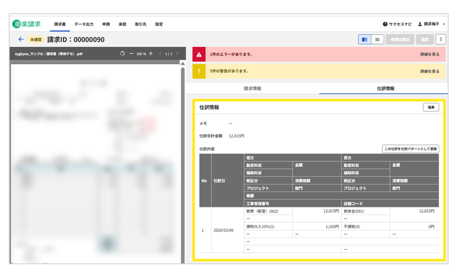
Task: Click the 楽楽請求 logo
Action: click(x=26, y=24)
